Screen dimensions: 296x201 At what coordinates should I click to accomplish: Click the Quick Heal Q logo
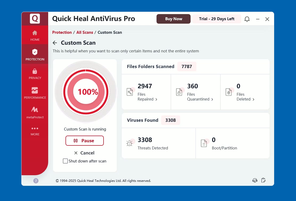pos(35,19)
